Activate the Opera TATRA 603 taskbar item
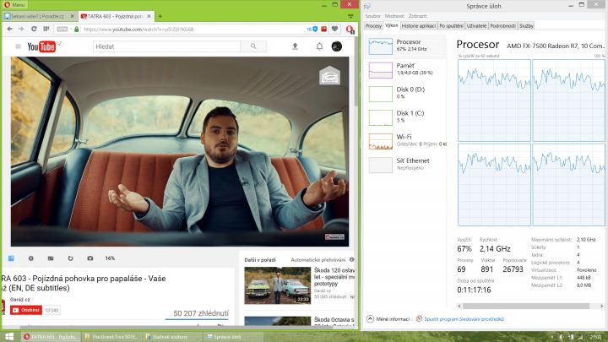 pyautogui.click(x=50, y=337)
